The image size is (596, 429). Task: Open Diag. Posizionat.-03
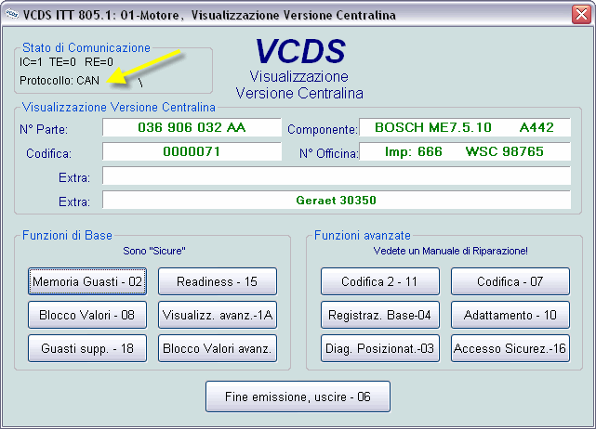[x=380, y=348]
